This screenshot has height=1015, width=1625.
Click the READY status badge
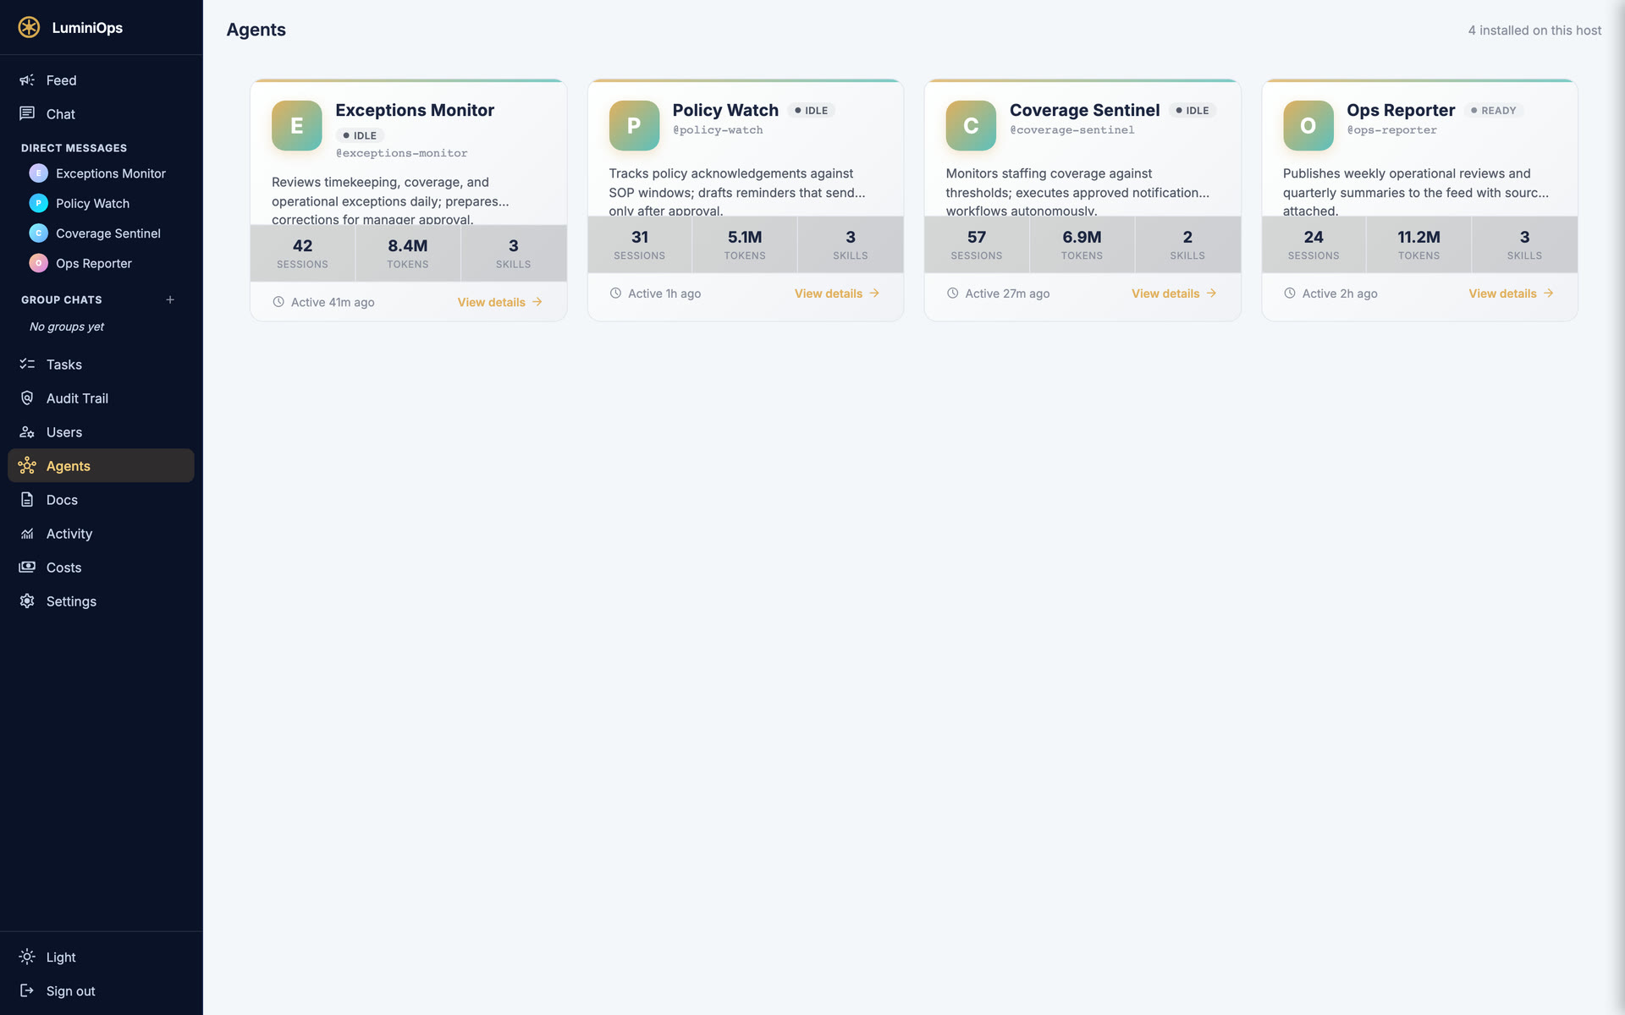(x=1494, y=111)
